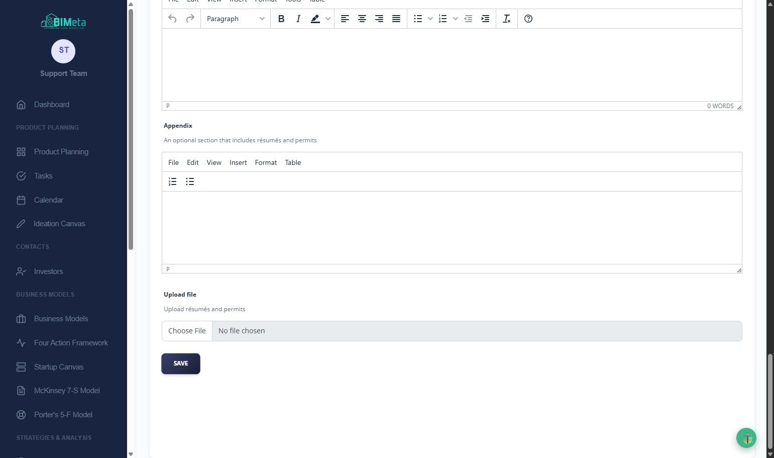The width and height of the screenshot is (774, 458).
Task: Open the Format menu in Appendix editor
Action: click(x=266, y=162)
